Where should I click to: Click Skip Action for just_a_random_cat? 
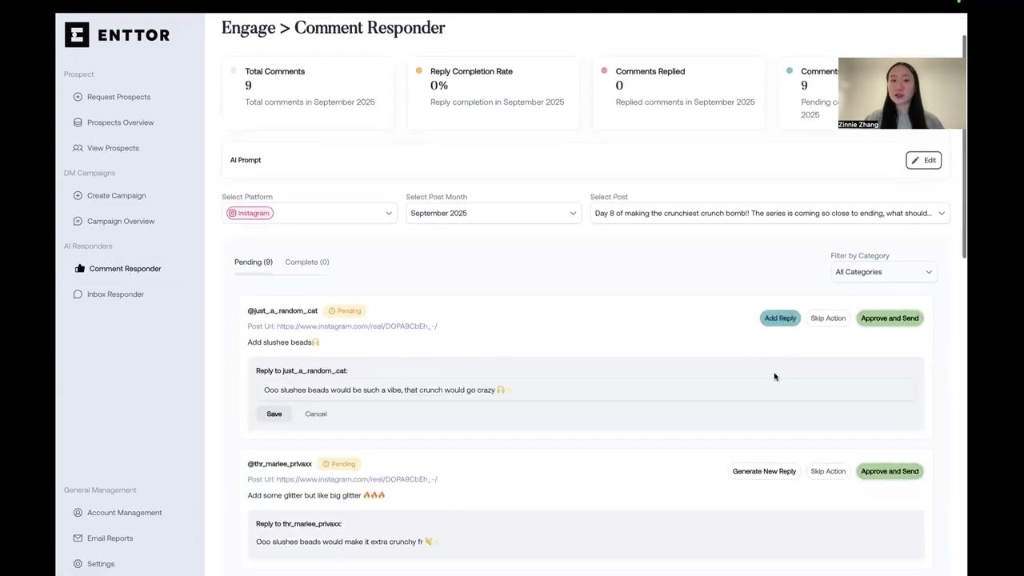pos(828,318)
